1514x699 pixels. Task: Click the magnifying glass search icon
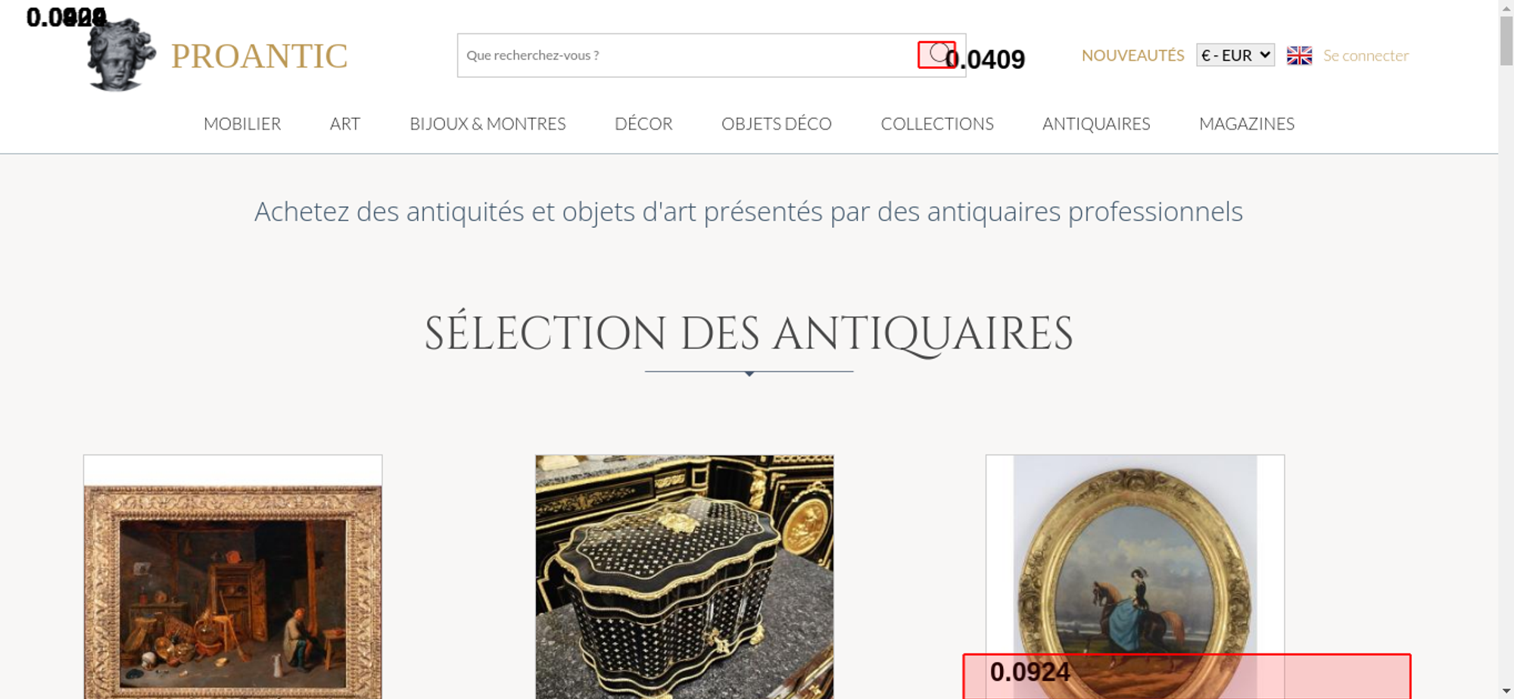click(x=939, y=55)
